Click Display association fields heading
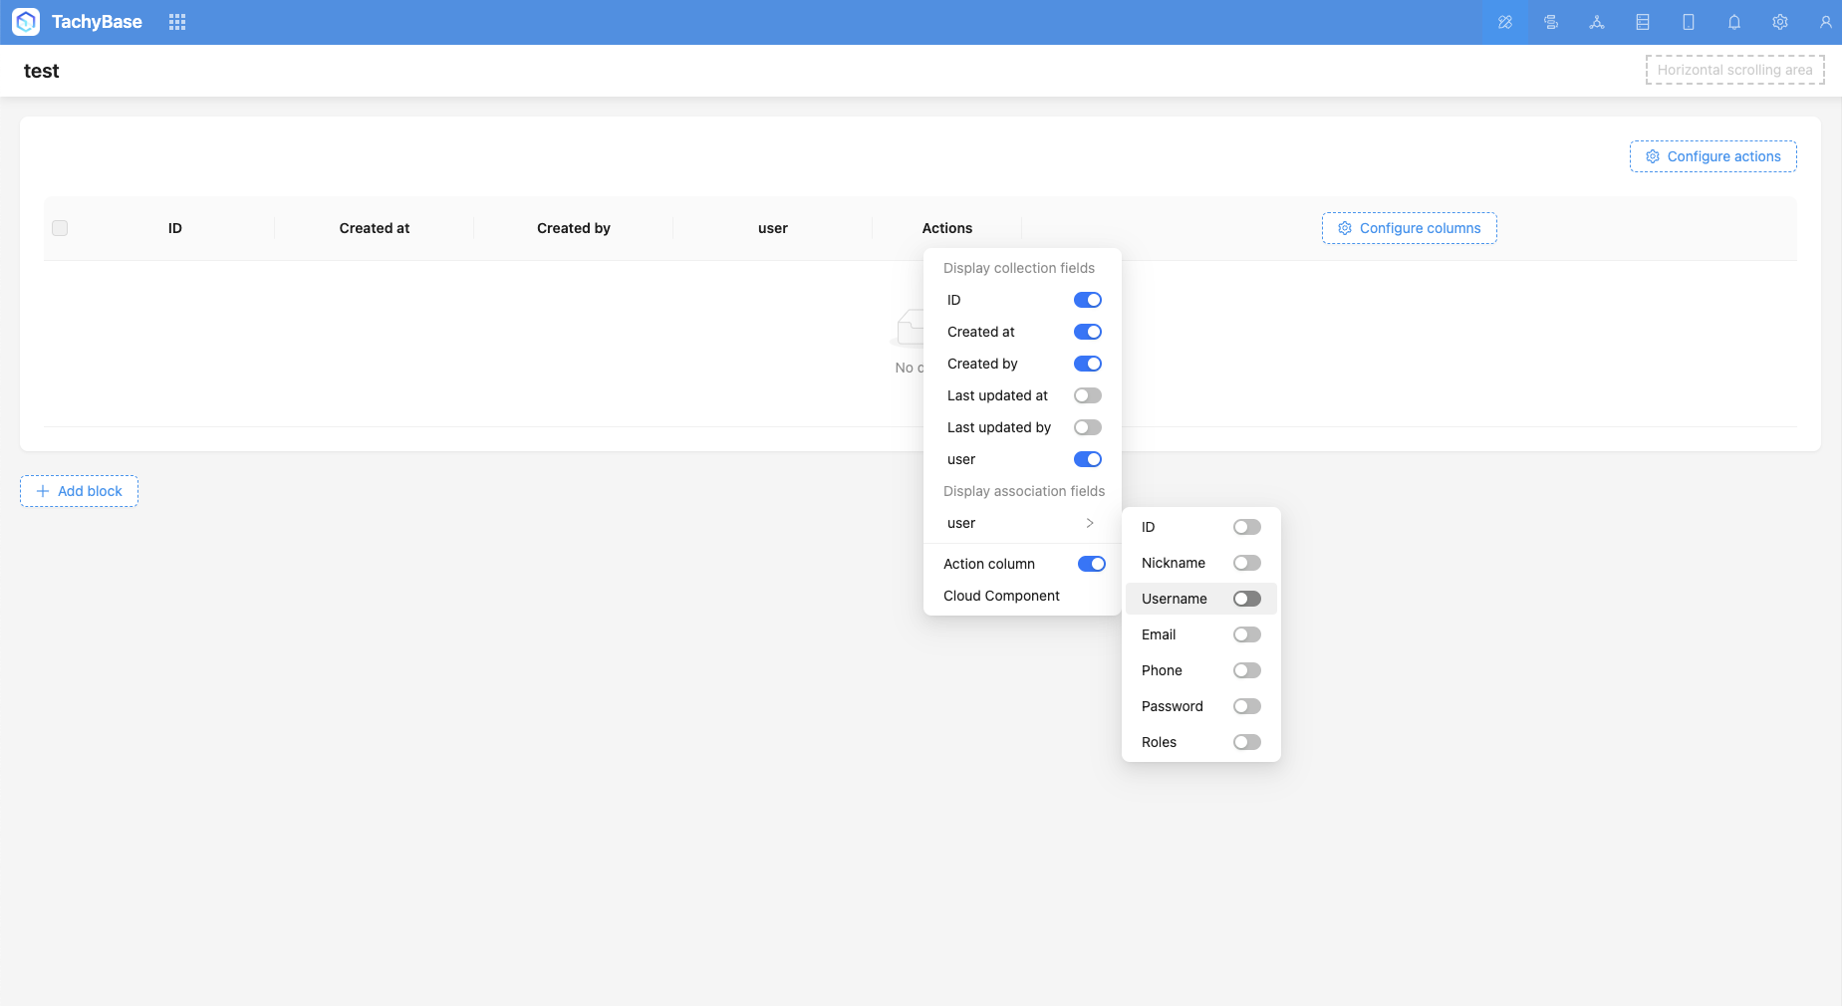The image size is (1842, 1006). (x=1024, y=491)
